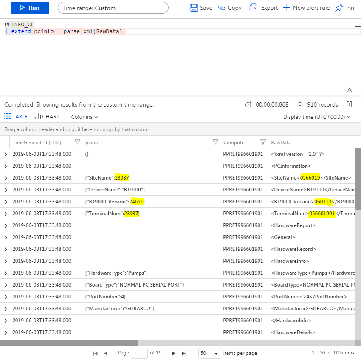Expand the first result row

click(x=6, y=154)
